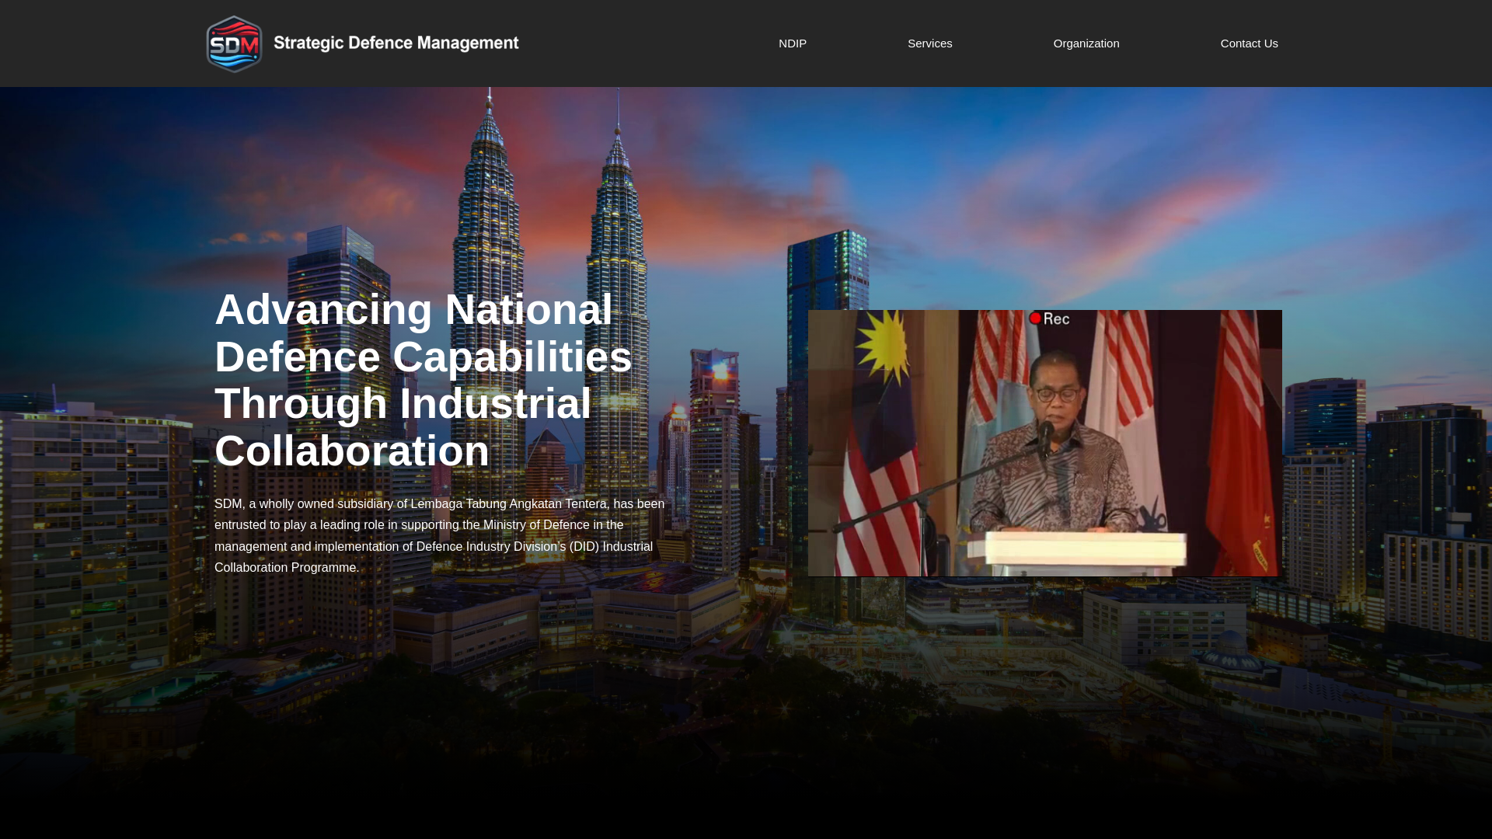
Task: Click the 'Ministry of Defence' text
Action: 536,525
